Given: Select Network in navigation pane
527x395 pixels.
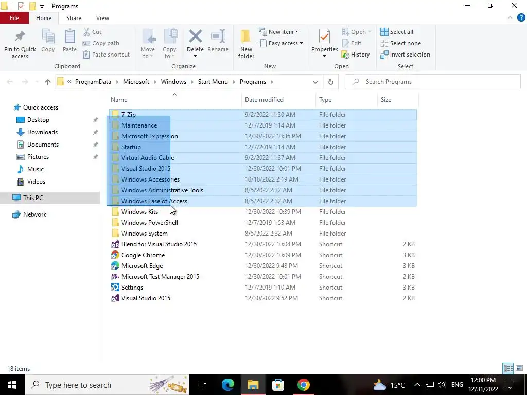Looking at the screenshot, I should pos(34,214).
